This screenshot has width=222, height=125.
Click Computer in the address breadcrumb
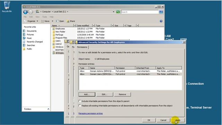pyautogui.click(x=46, y=11)
